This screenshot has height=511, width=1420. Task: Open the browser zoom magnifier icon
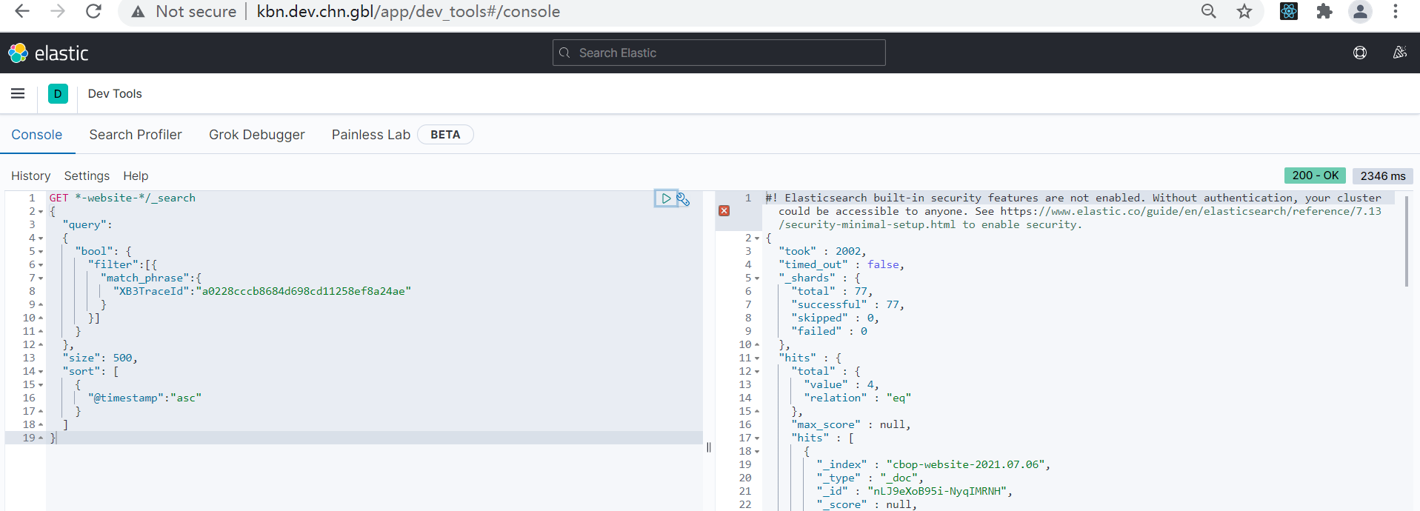[1209, 11]
